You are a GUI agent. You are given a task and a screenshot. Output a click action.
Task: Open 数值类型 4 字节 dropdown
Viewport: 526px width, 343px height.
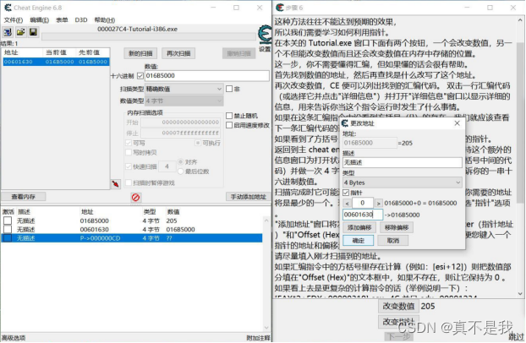click(184, 101)
